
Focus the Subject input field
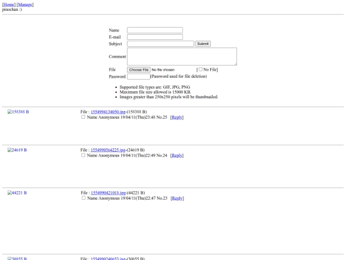pos(160,44)
